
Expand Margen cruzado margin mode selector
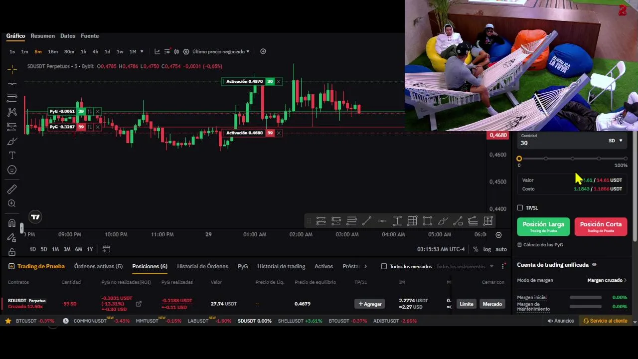click(607, 280)
